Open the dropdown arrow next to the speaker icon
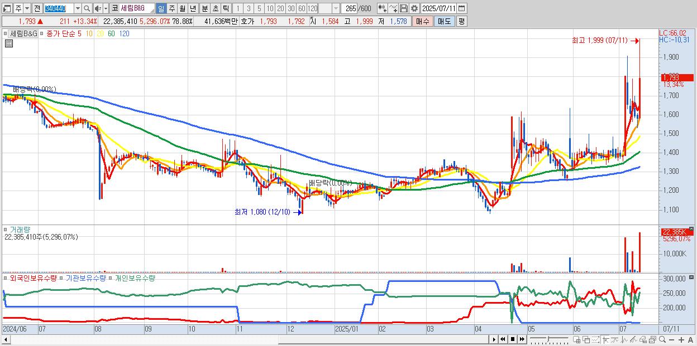This screenshot has width=697, height=346. point(106,8)
